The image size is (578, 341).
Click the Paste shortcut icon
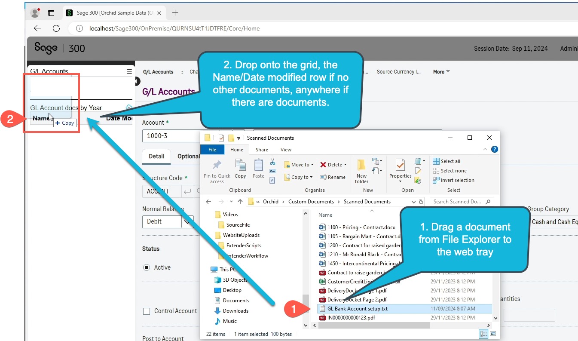(272, 180)
